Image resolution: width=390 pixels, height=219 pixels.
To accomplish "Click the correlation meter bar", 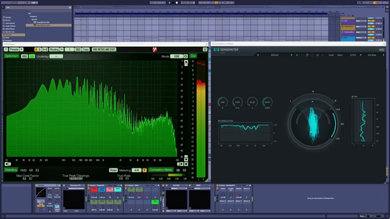I will (168, 175).
